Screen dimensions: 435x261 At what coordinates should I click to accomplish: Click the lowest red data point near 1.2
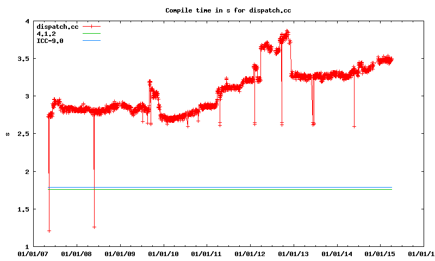[x=49, y=231]
